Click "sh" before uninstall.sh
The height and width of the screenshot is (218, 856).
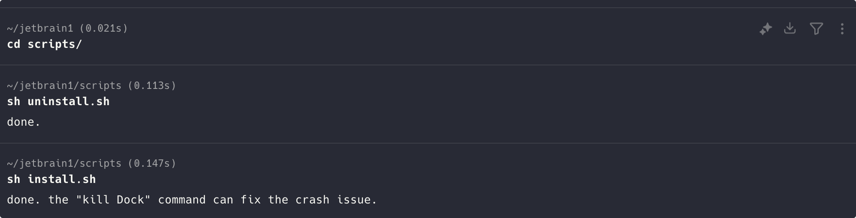[x=14, y=101]
